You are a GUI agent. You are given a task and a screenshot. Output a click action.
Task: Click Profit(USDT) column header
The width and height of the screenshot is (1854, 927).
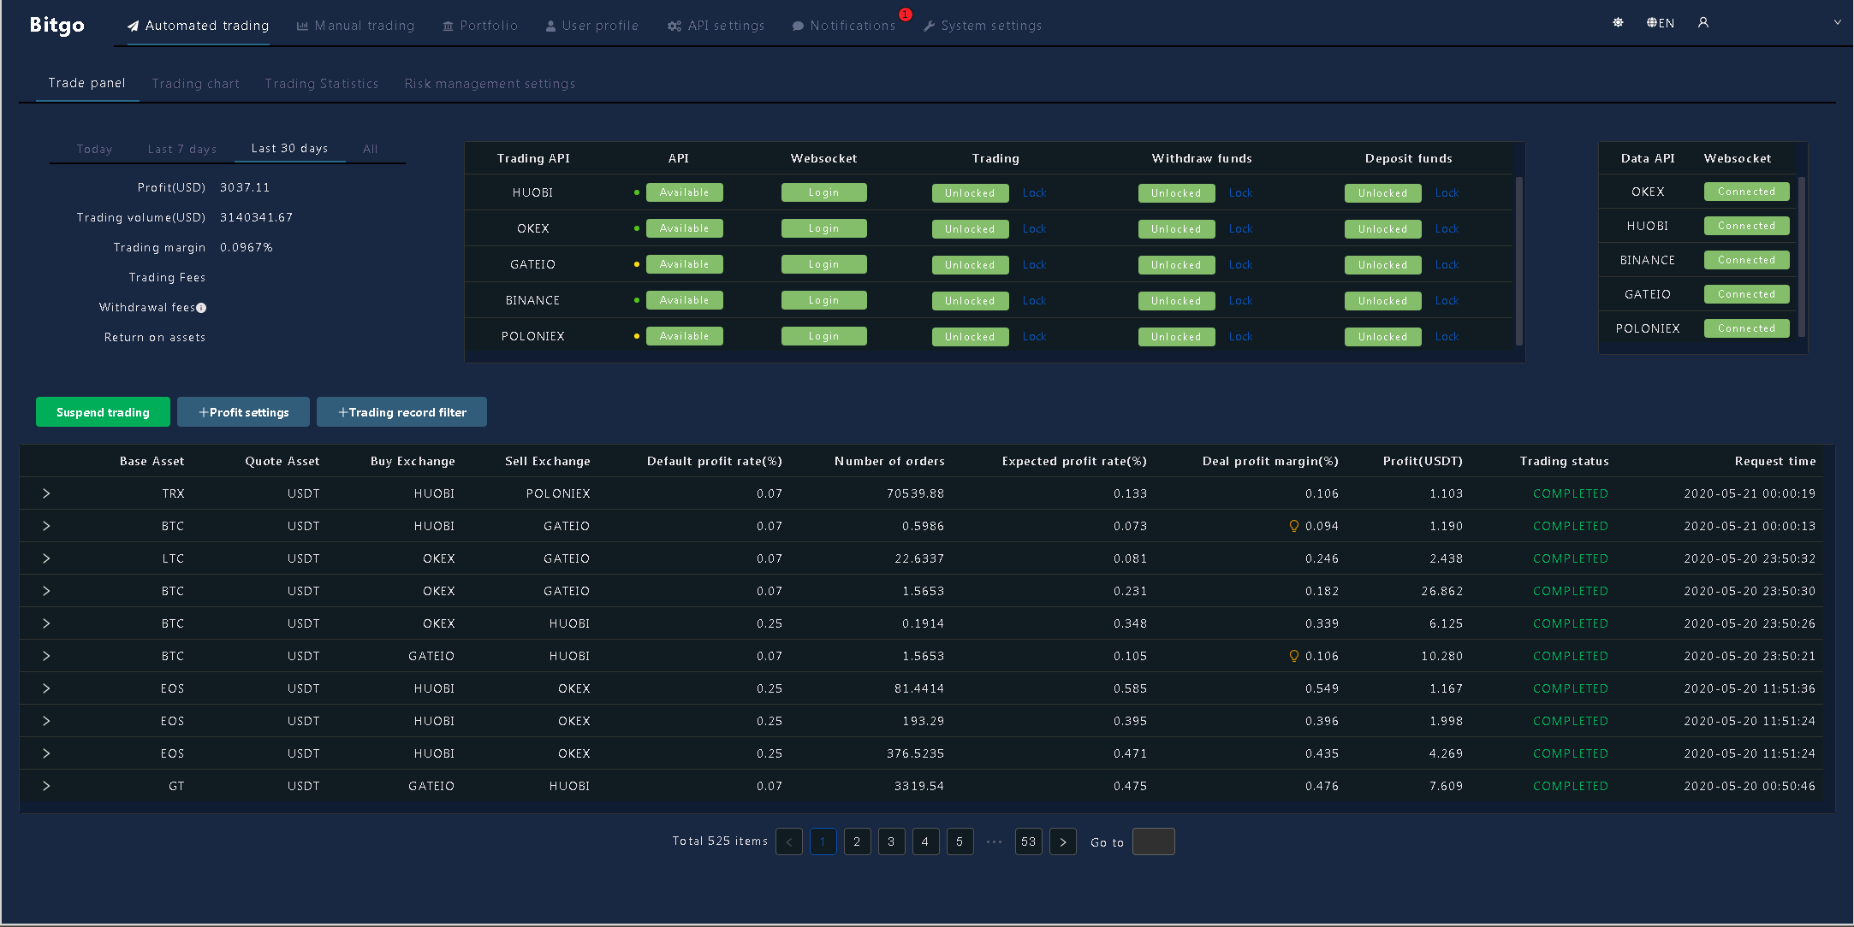pyautogui.click(x=1423, y=461)
